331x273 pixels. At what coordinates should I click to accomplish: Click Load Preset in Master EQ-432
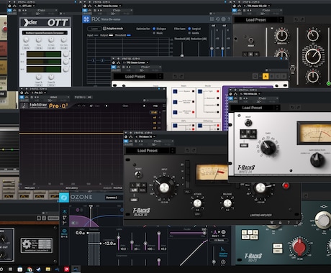(x=256, y=19)
